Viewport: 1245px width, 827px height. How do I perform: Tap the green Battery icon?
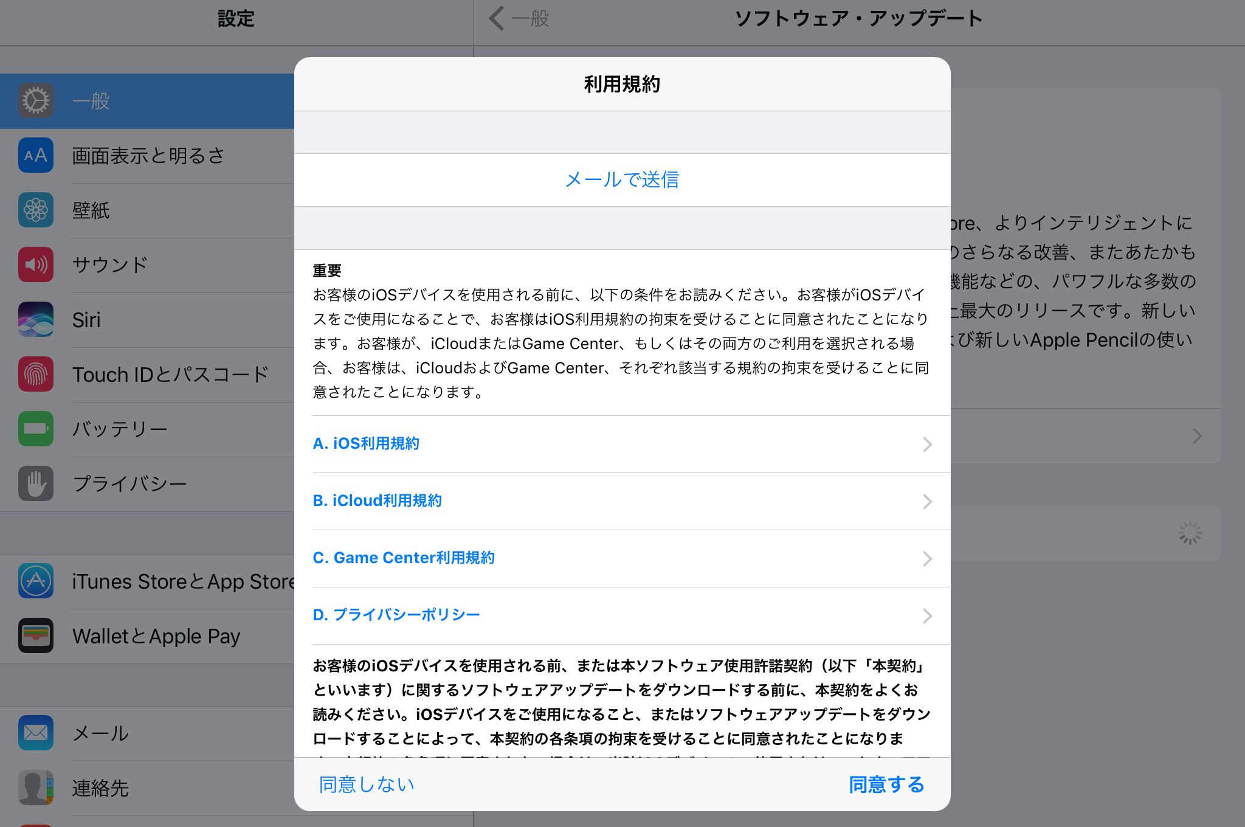point(36,429)
